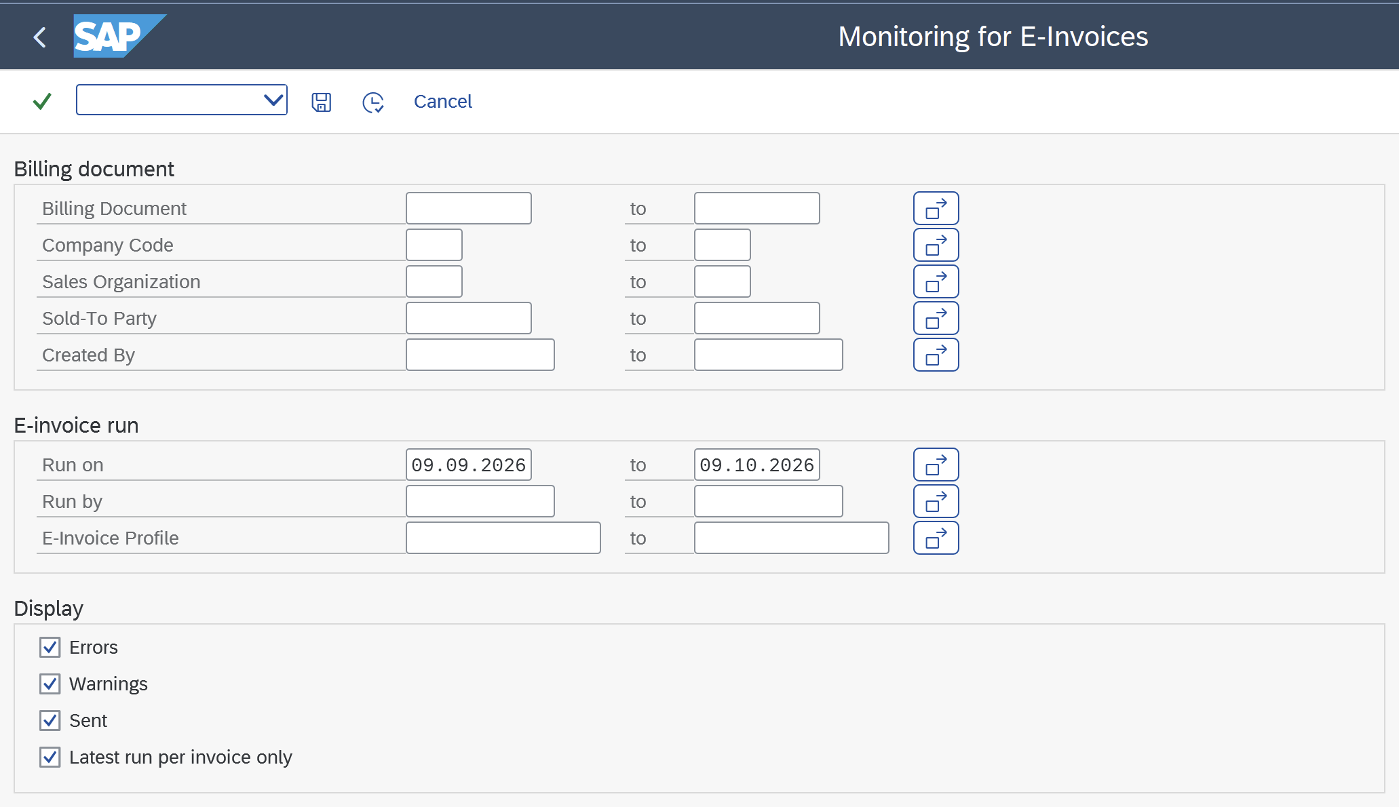The height and width of the screenshot is (807, 1399).
Task: Click the E-Invoice Profile to field
Action: click(792, 538)
